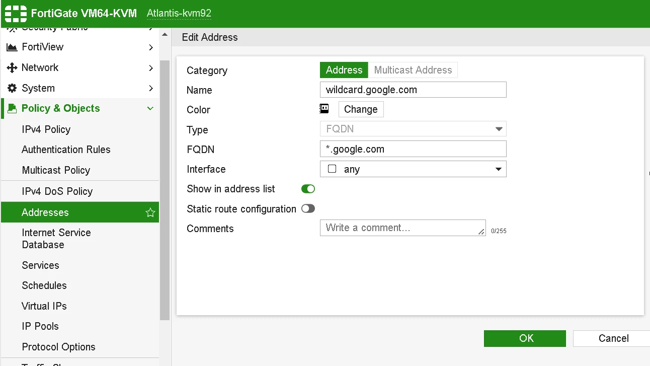Expand the FortiView menu chevron

[151, 47]
